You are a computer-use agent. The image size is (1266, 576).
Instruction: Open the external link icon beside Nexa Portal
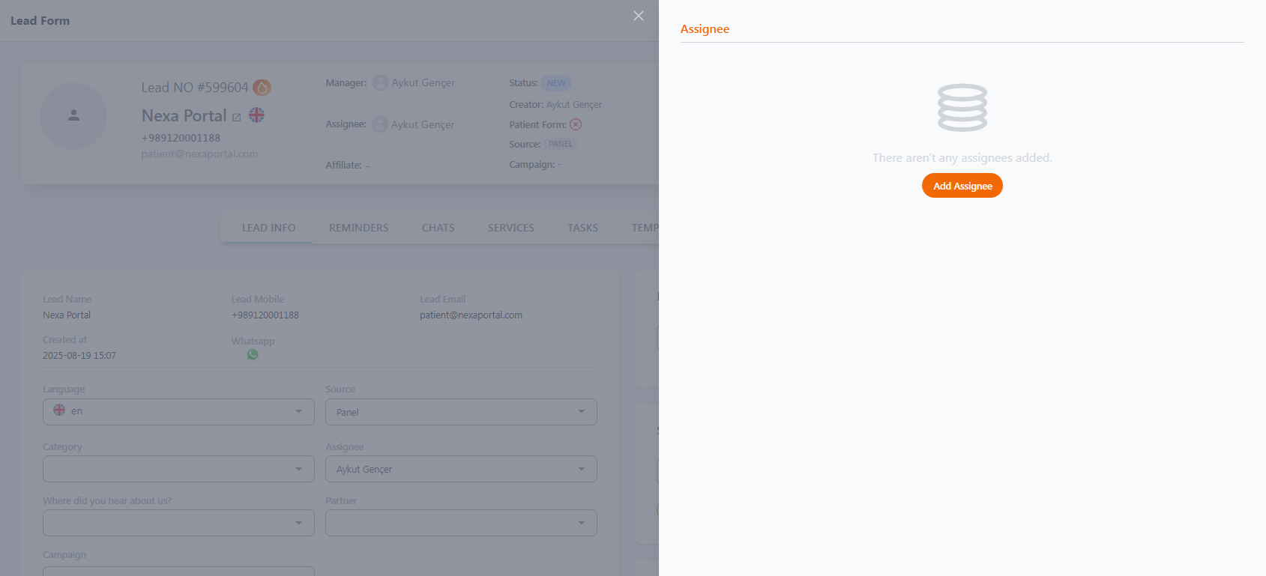click(236, 117)
